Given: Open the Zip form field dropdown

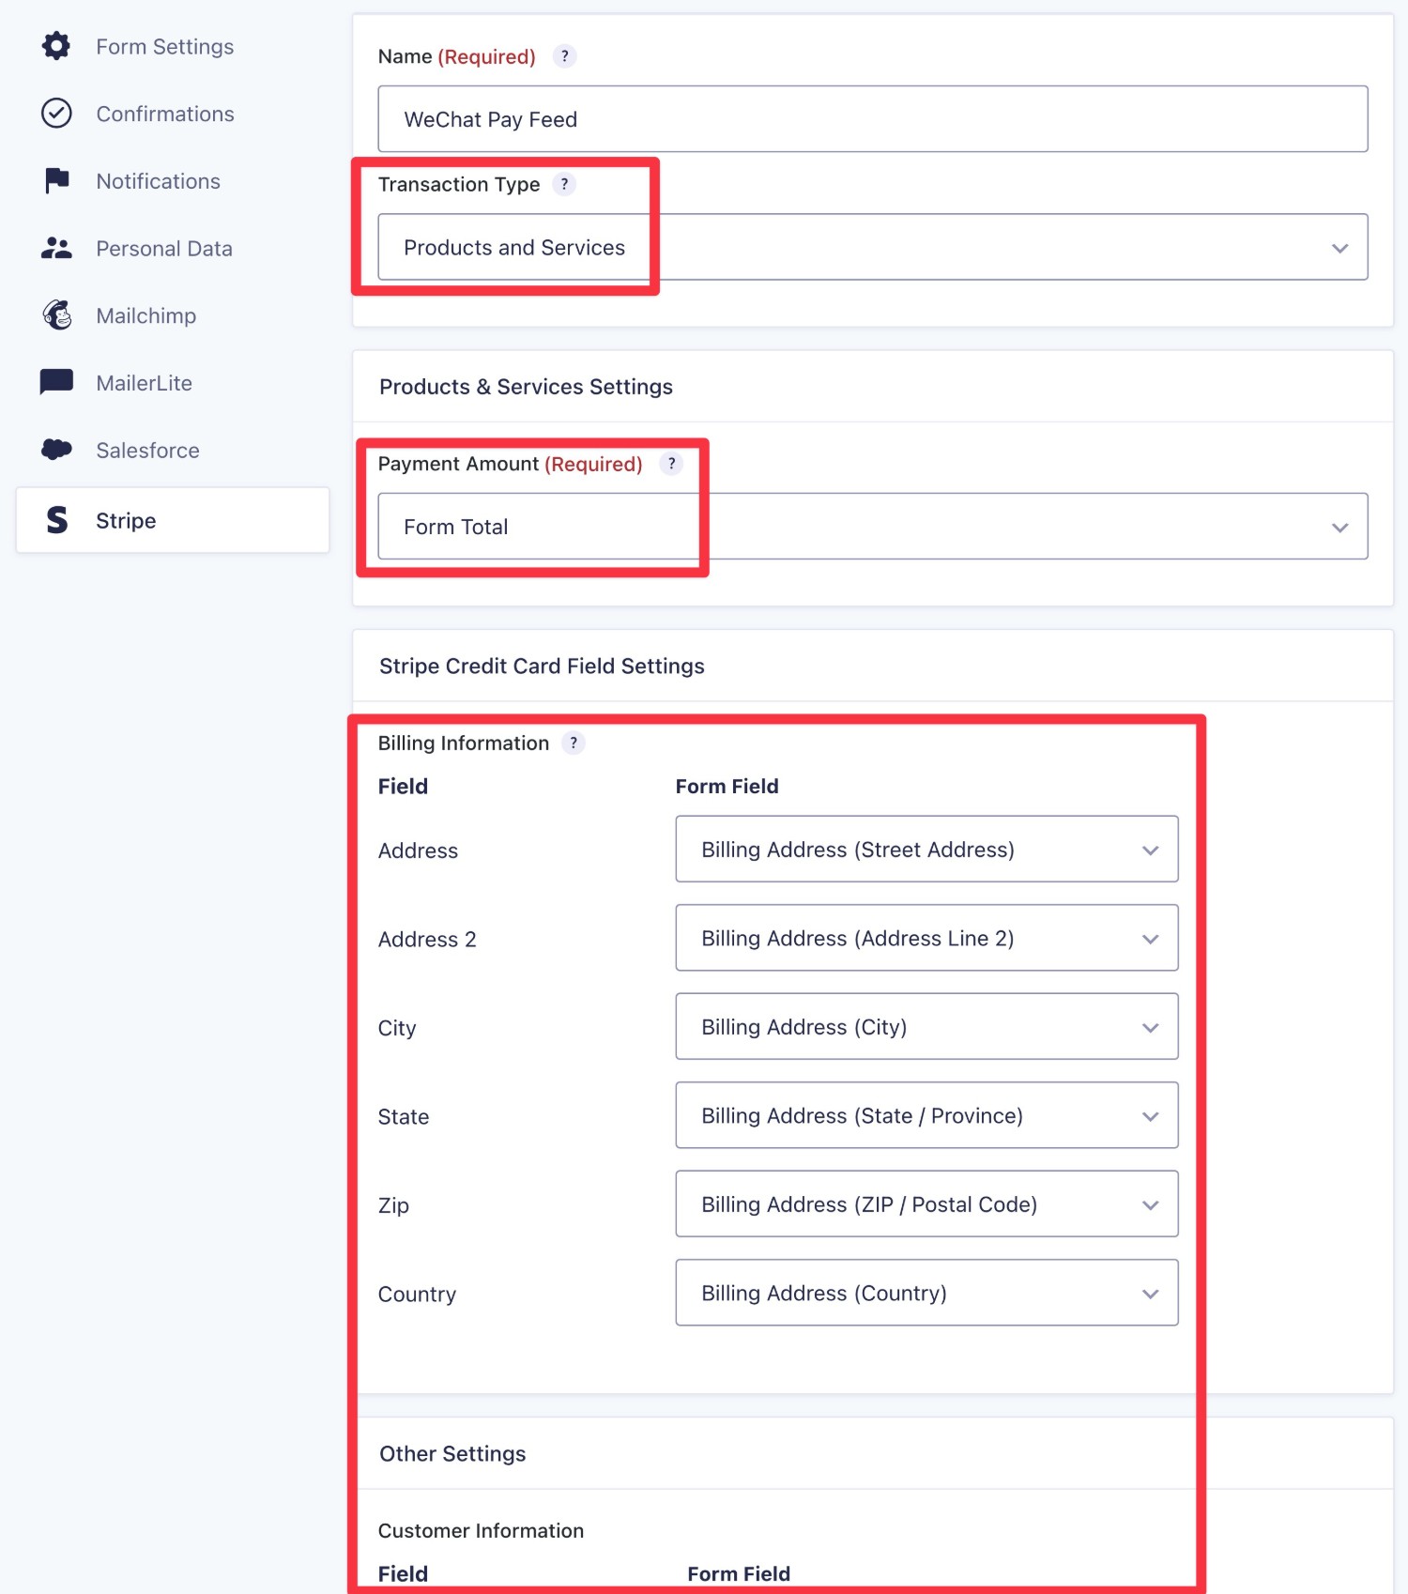Looking at the screenshot, I should coord(926,1204).
